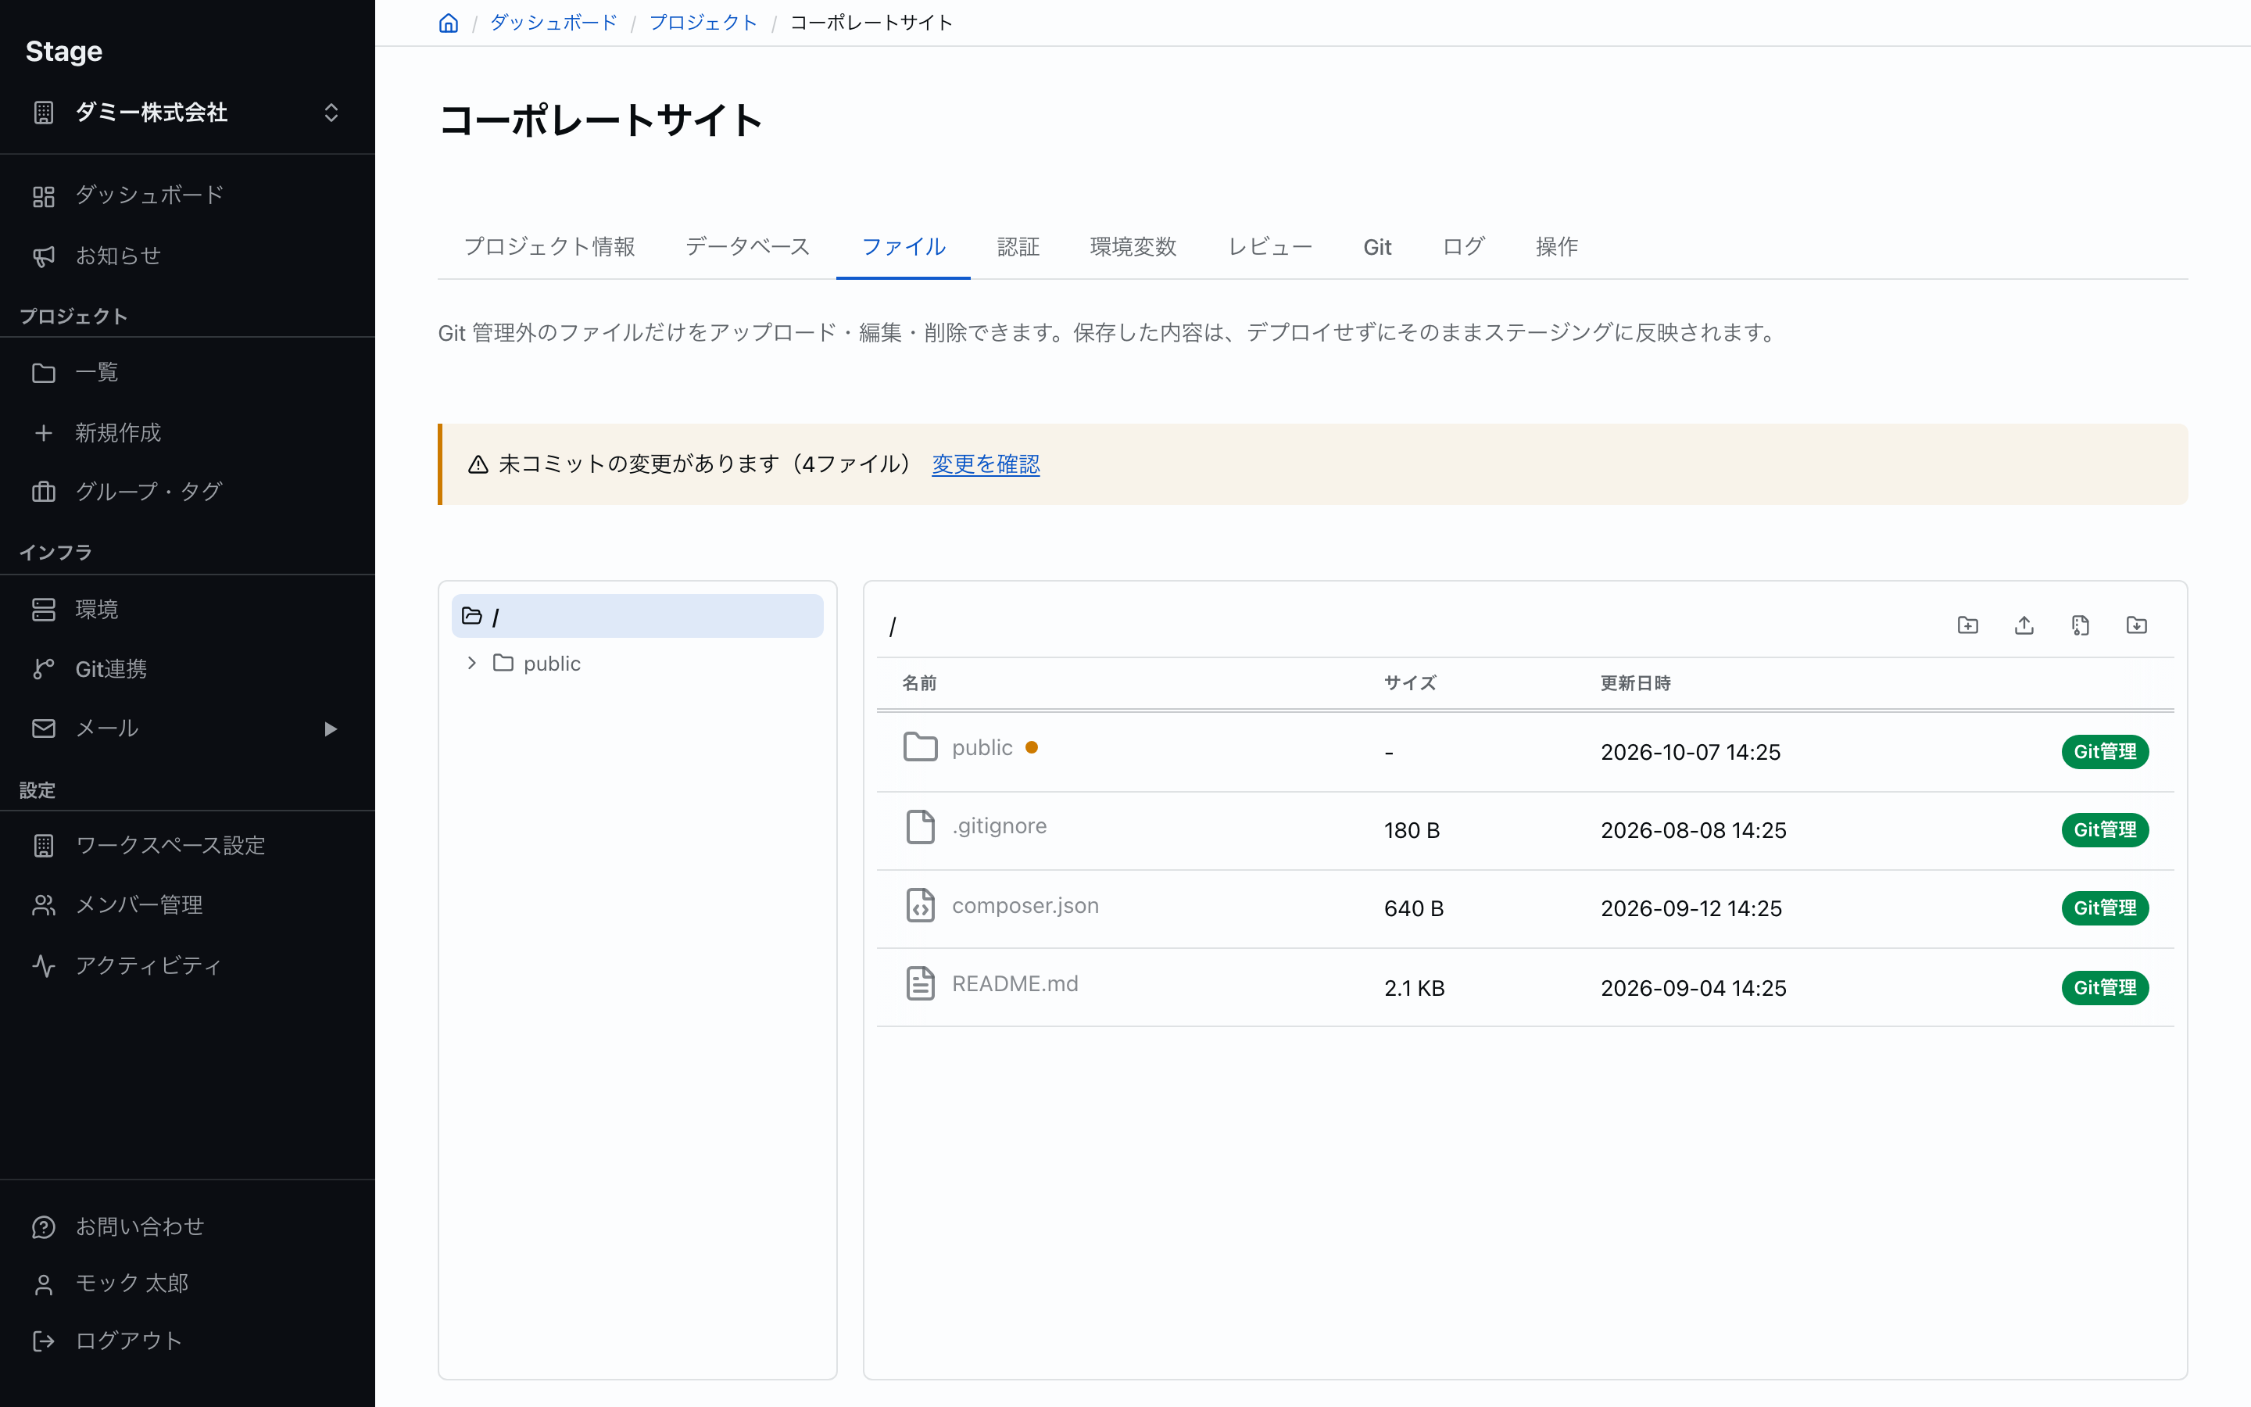Switch to the データベース tab

tap(748, 246)
